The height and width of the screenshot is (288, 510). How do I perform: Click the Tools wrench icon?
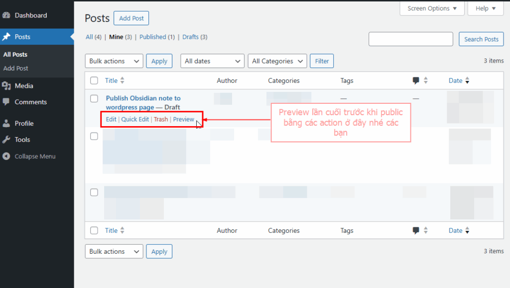click(6, 140)
